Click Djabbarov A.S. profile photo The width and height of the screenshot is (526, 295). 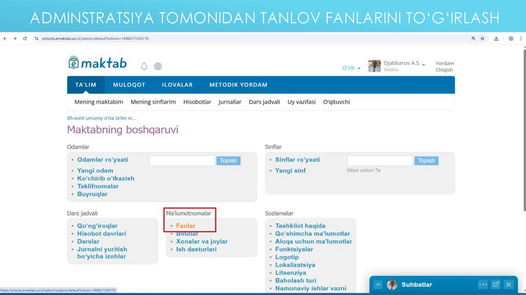click(374, 66)
